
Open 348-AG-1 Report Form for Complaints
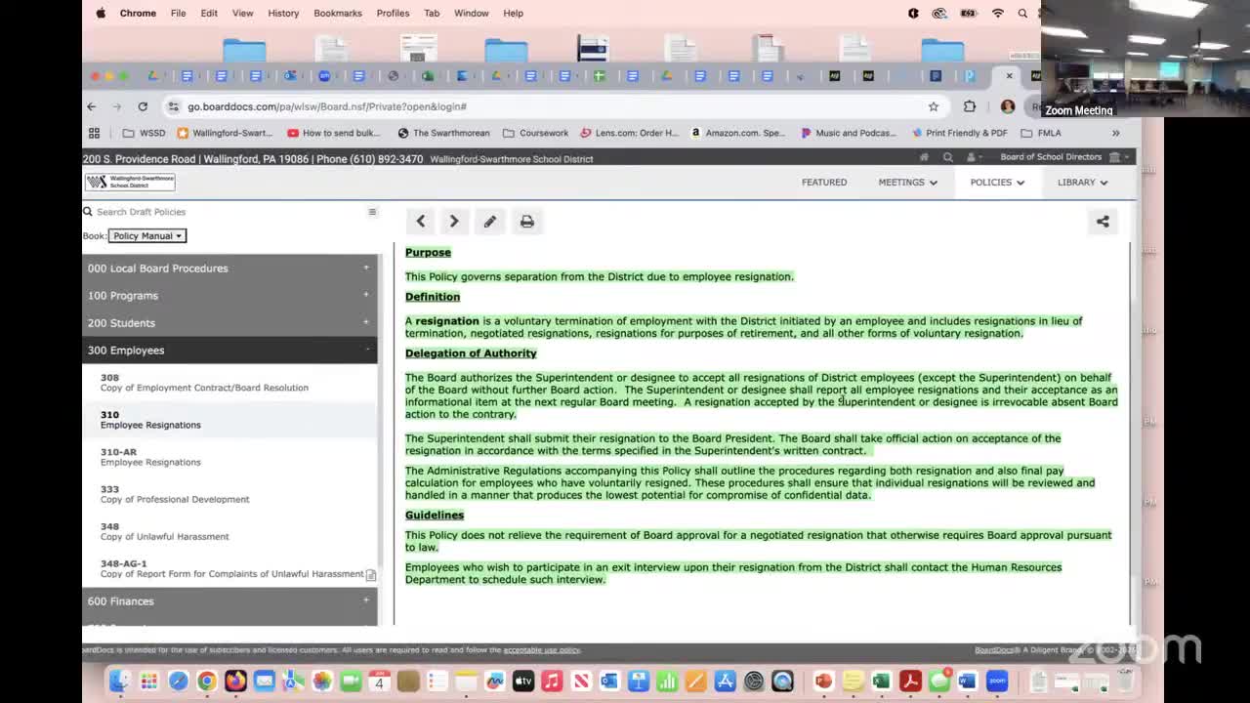tap(231, 568)
